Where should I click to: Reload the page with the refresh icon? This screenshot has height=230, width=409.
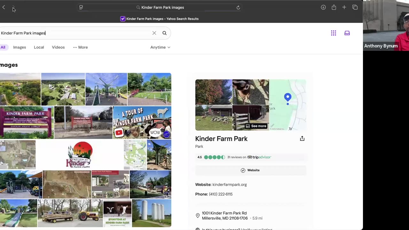(x=238, y=7)
